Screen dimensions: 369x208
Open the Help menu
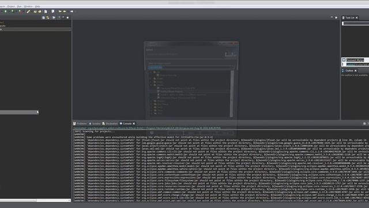point(37,6)
